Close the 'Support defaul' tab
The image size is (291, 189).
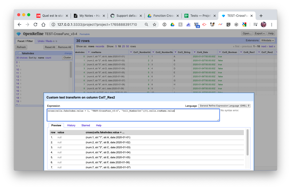tap(141, 16)
